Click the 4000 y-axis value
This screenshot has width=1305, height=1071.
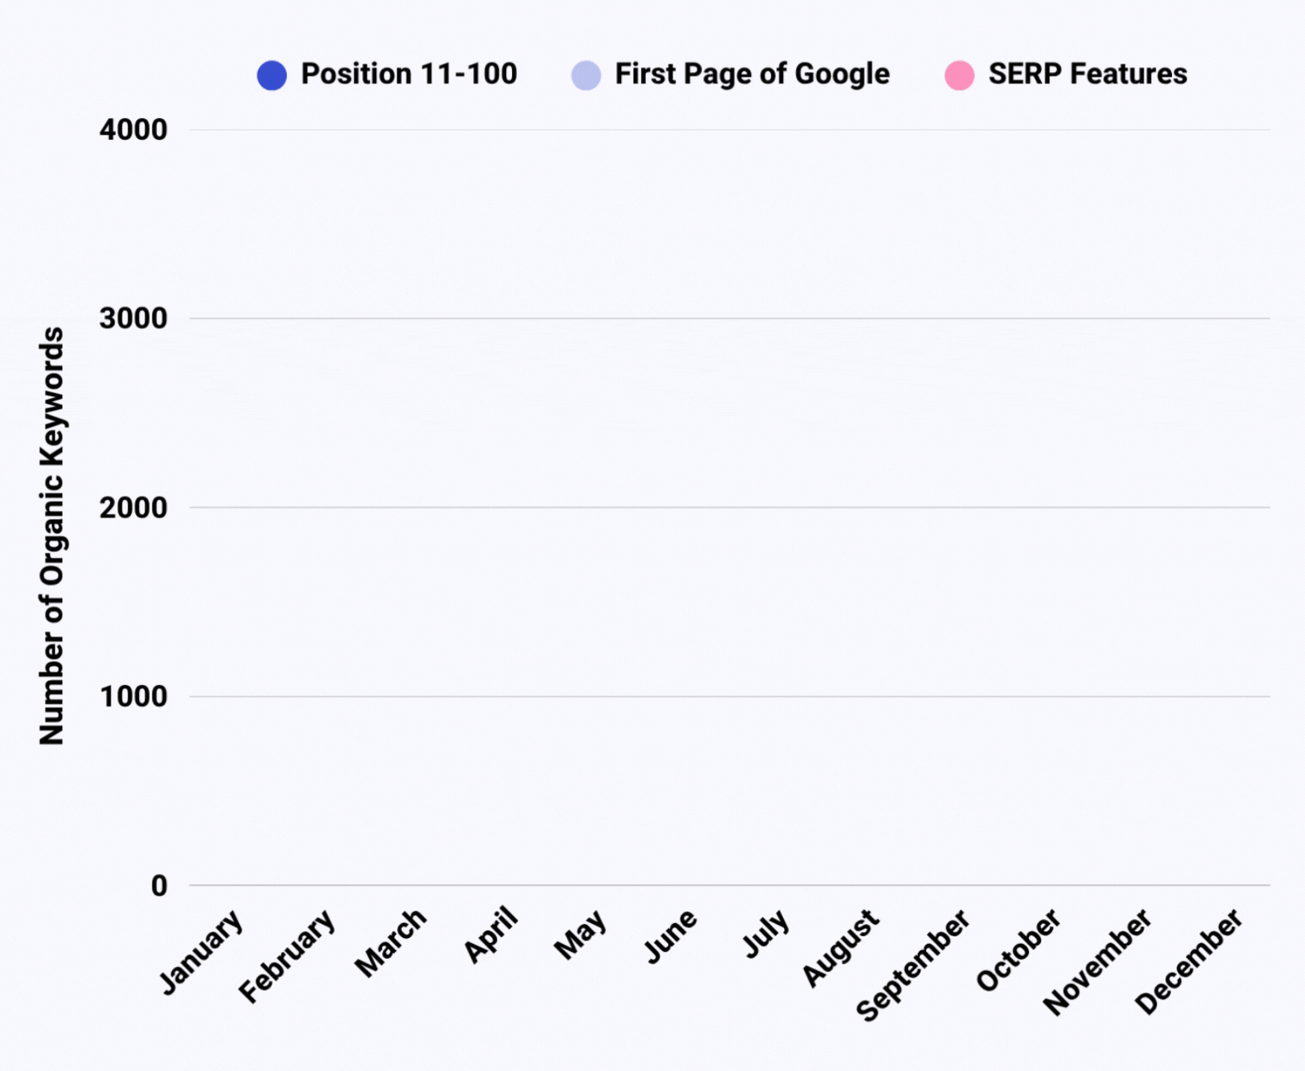click(x=133, y=130)
